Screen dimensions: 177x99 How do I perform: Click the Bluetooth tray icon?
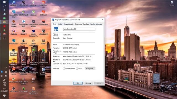pyautogui.click(x=2, y=71)
